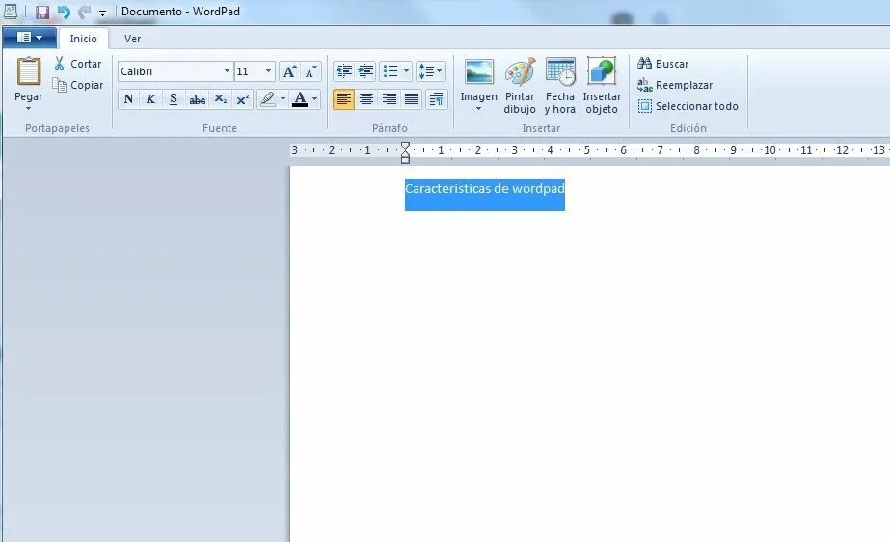Open highlight color dropdown arrow

click(283, 99)
